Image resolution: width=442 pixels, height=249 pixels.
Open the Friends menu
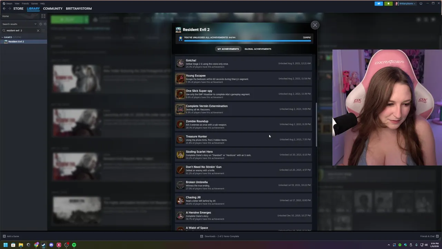pyautogui.click(x=25, y=3)
